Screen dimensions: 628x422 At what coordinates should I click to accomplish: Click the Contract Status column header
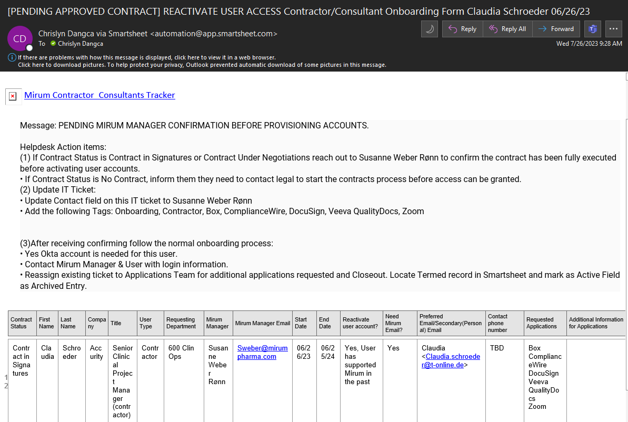22,323
